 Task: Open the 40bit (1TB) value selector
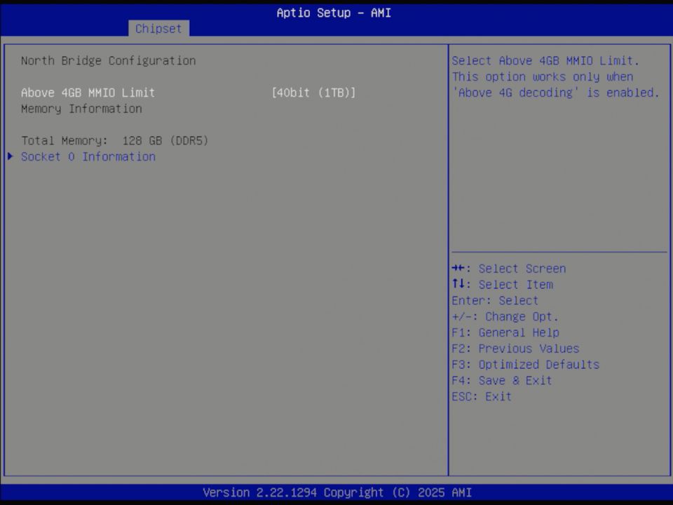pos(313,93)
